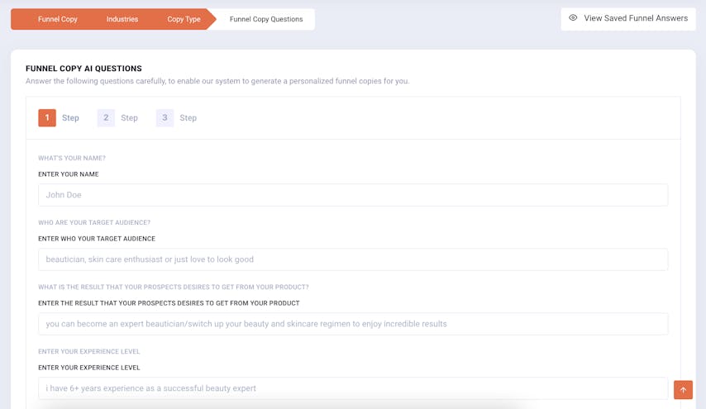706x409 pixels.
Task: Click the Step label next to badge 1
Action: pyautogui.click(x=70, y=118)
